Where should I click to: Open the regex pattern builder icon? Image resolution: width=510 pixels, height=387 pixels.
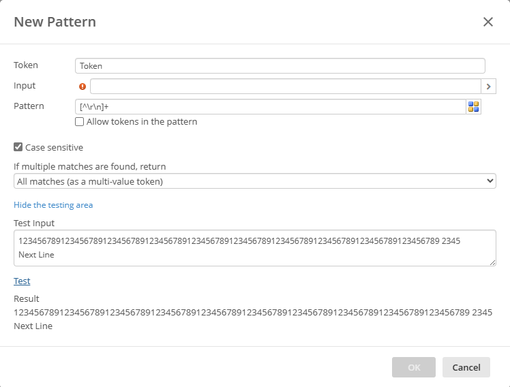coord(473,106)
